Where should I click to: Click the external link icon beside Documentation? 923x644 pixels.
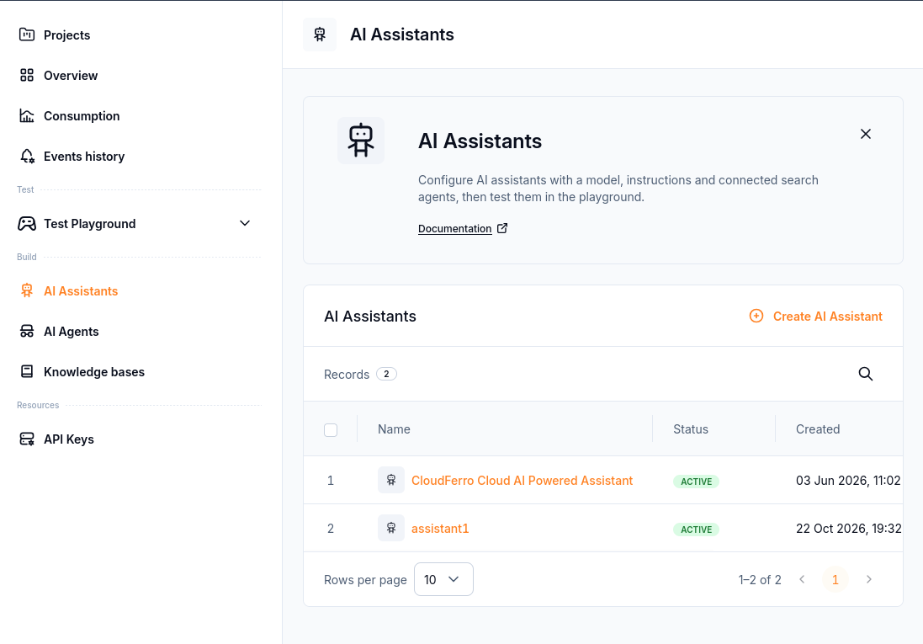502,228
